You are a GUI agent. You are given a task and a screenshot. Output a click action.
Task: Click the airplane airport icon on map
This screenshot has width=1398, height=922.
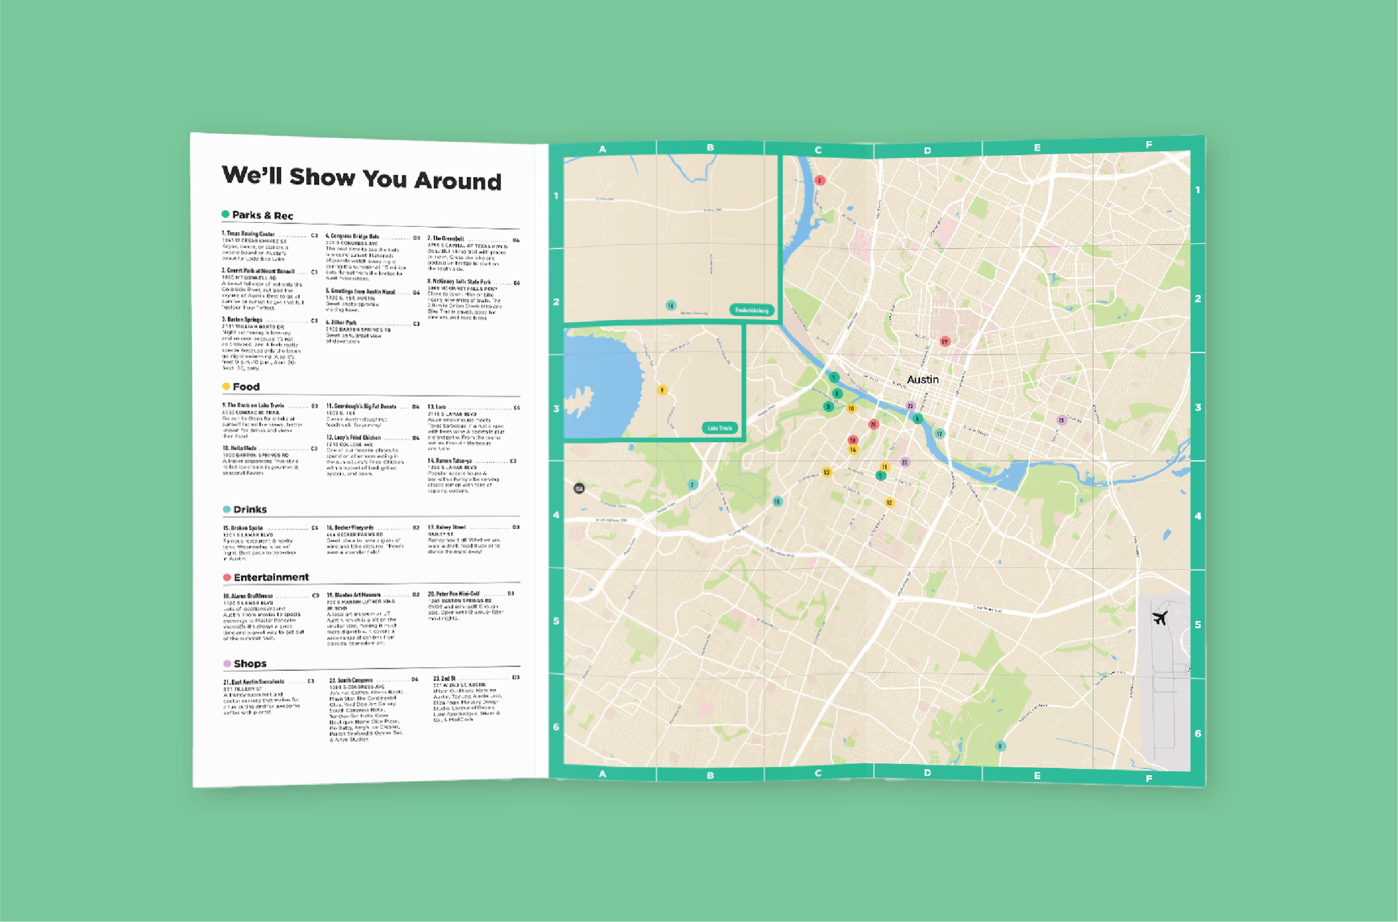point(1160,618)
